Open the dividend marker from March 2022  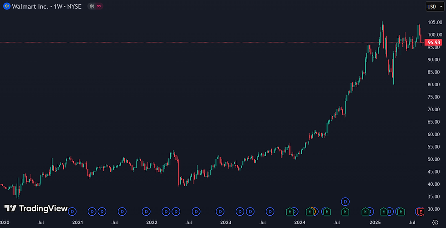click(166, 211)
